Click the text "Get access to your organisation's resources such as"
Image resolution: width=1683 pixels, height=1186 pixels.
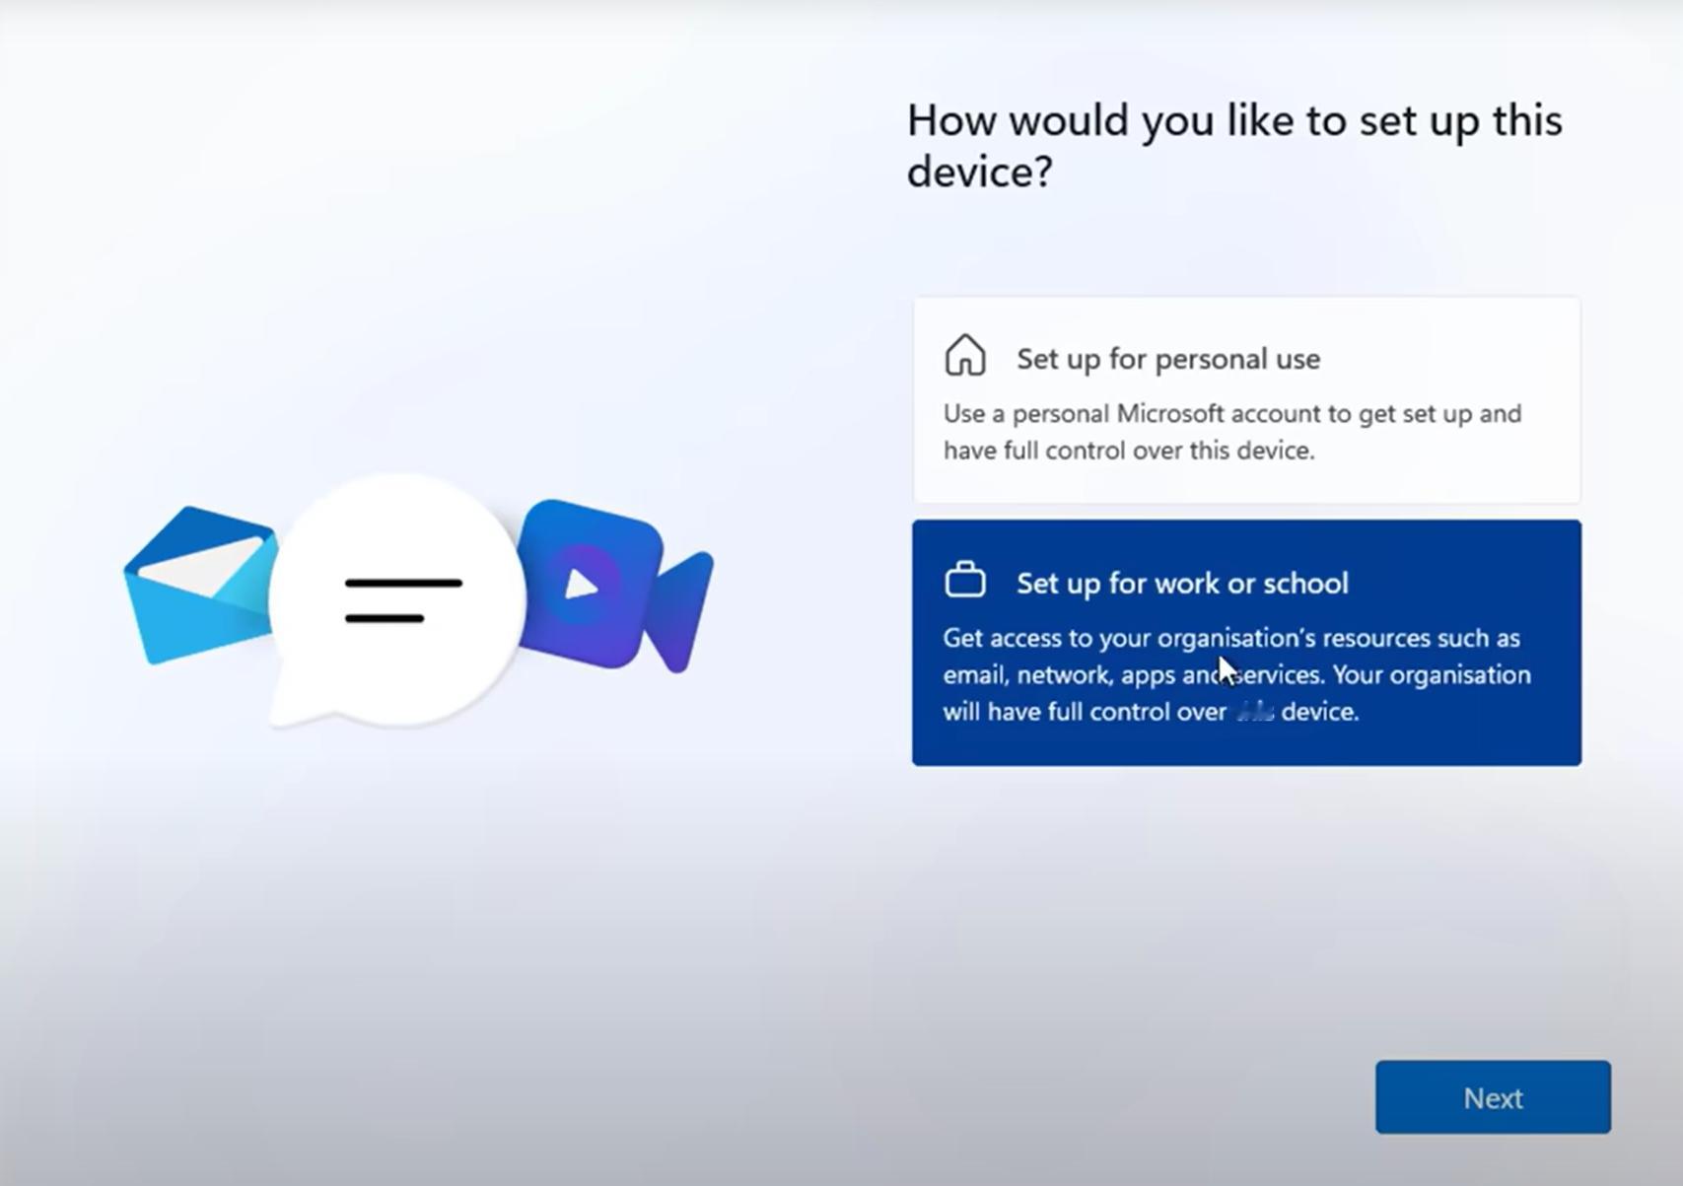(1231, 638)
